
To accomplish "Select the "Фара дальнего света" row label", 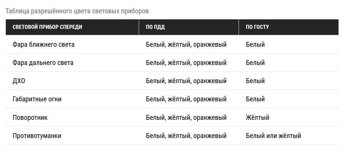I will click(43, 63).
